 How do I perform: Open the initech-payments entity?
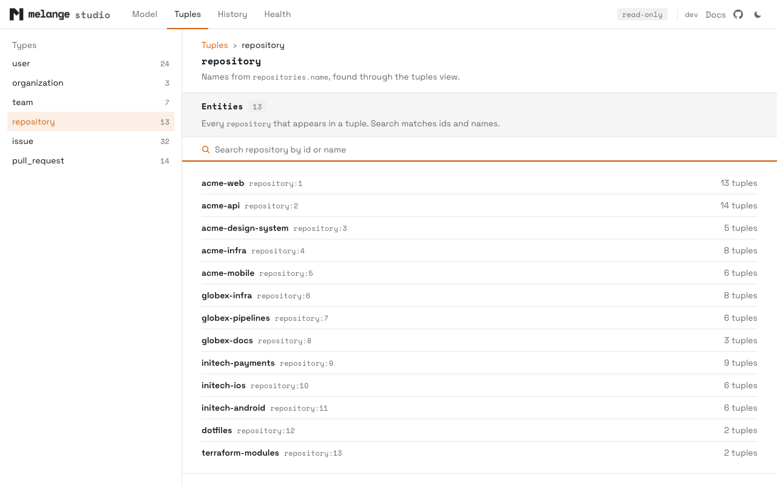[480, 363]
